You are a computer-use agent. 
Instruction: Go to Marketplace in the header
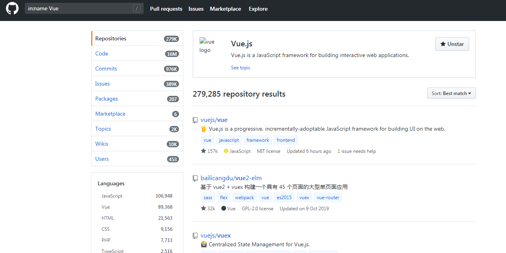pos(225,9)
